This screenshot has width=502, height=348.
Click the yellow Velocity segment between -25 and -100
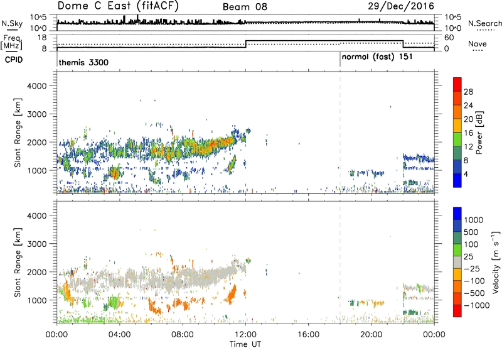[x=457, y=275]
